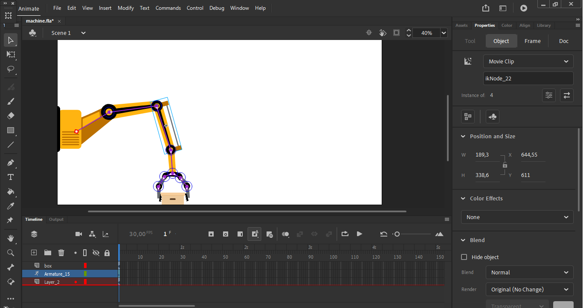Image resolution: width=586 pixels, height=308 pixels.
Task: Collapse the Position and Size section
Action: [463, 136]
